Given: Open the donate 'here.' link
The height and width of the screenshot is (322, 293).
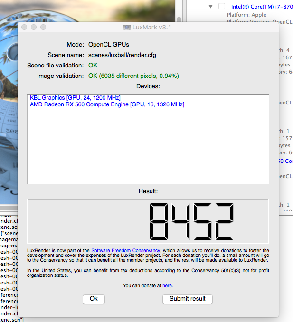Looking at the screenshot, I should tap(168, 285).
